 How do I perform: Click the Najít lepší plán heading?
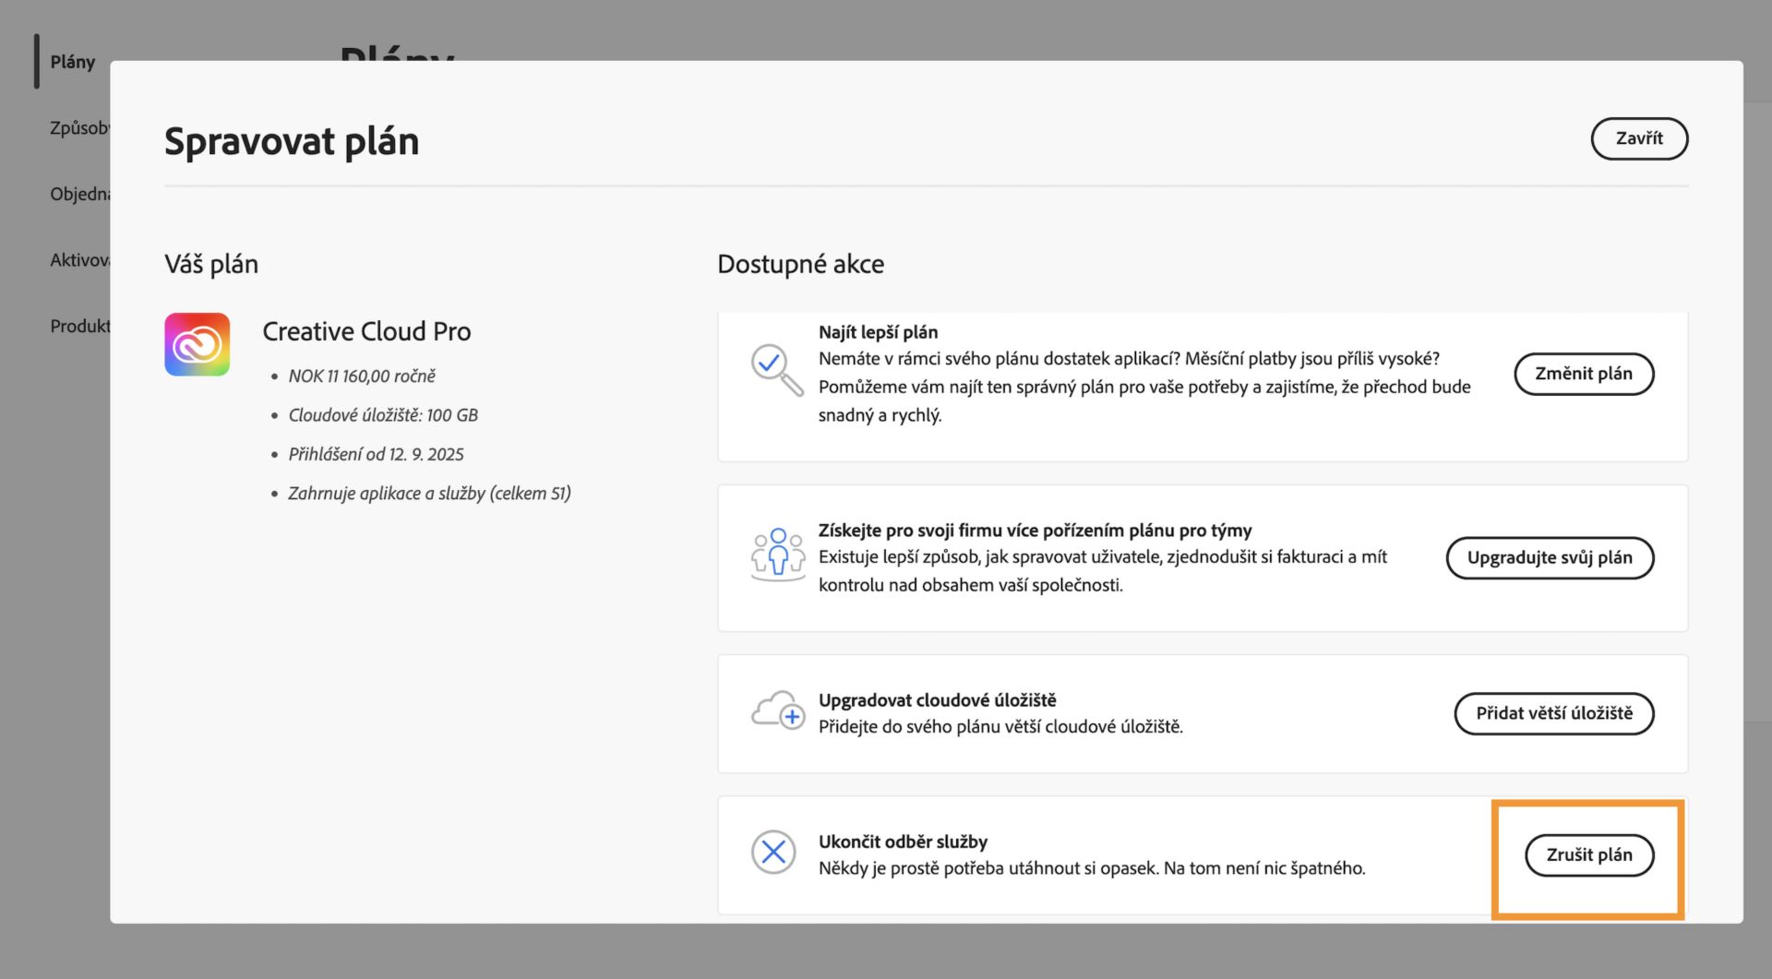tap(878, 332)
